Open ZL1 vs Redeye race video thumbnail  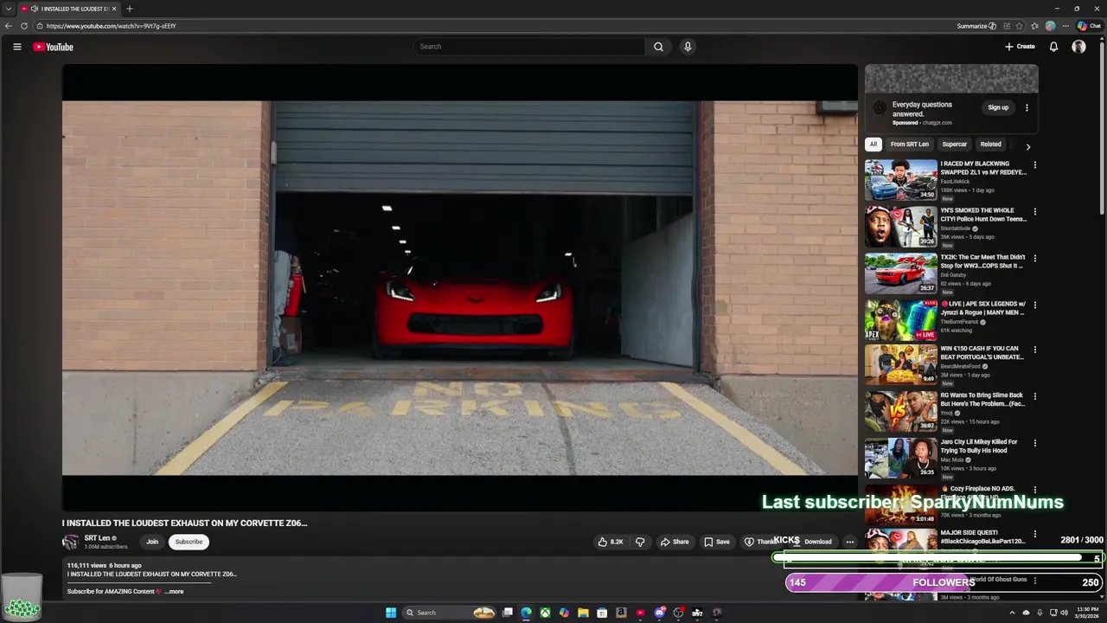coord(901,180)
